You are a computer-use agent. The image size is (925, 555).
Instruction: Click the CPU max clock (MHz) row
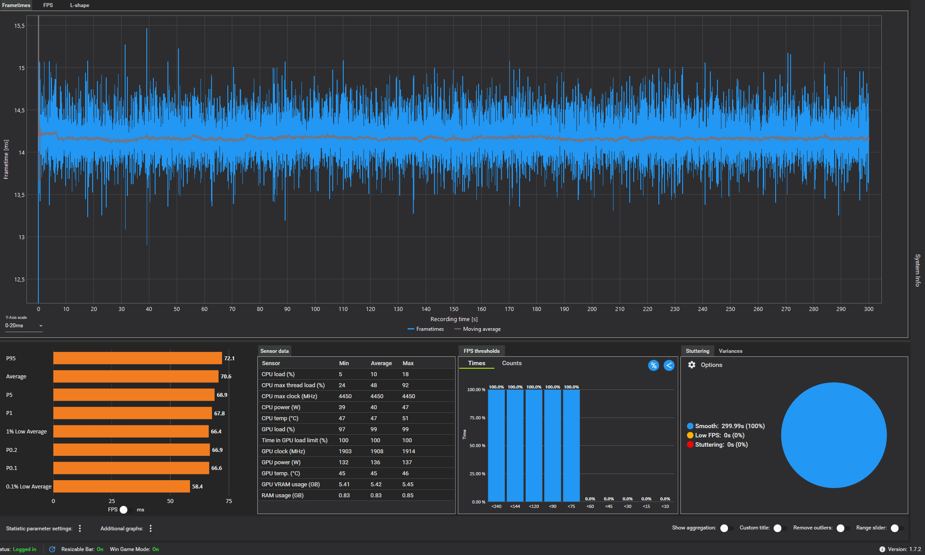(x=356, y=396)
